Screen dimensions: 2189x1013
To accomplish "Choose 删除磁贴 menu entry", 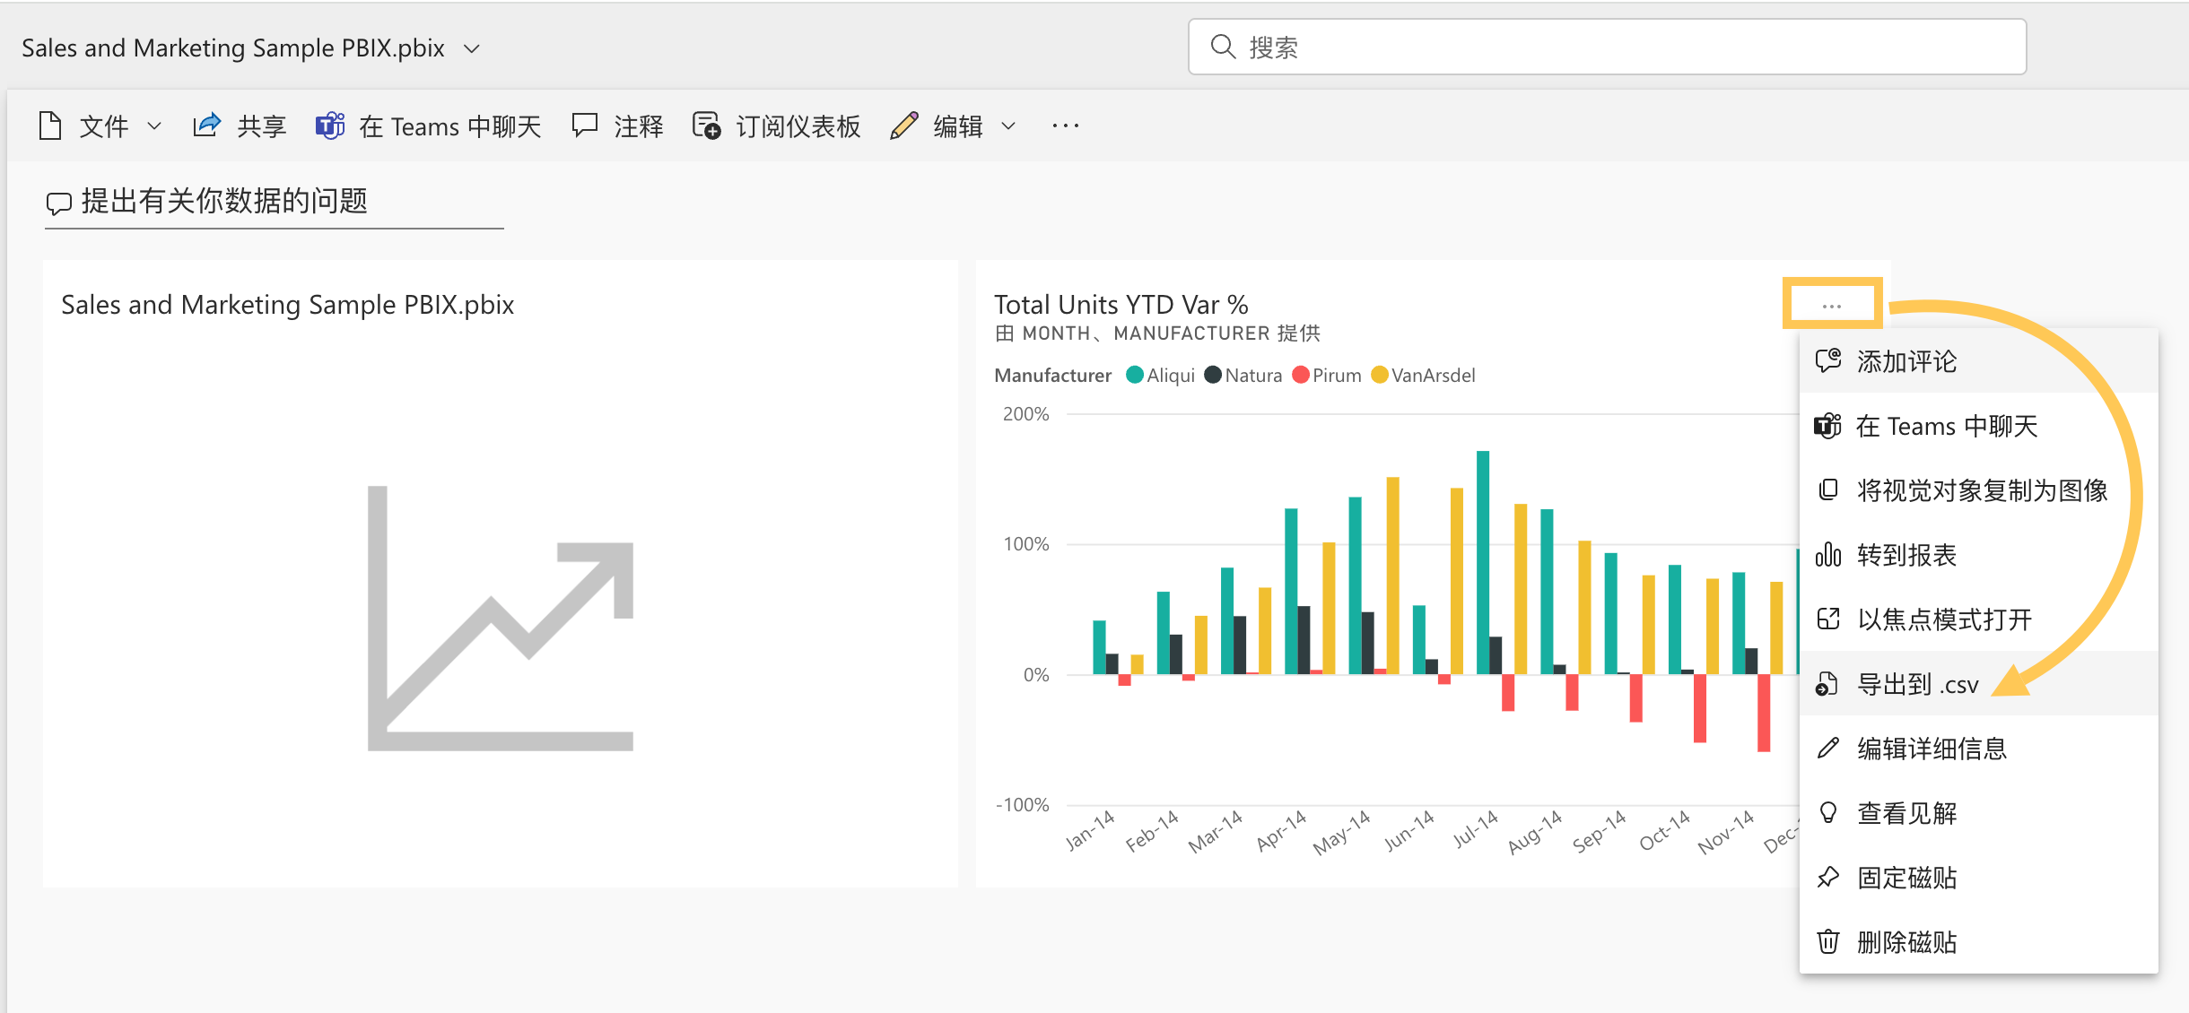I will click(x=1978, y=942).
